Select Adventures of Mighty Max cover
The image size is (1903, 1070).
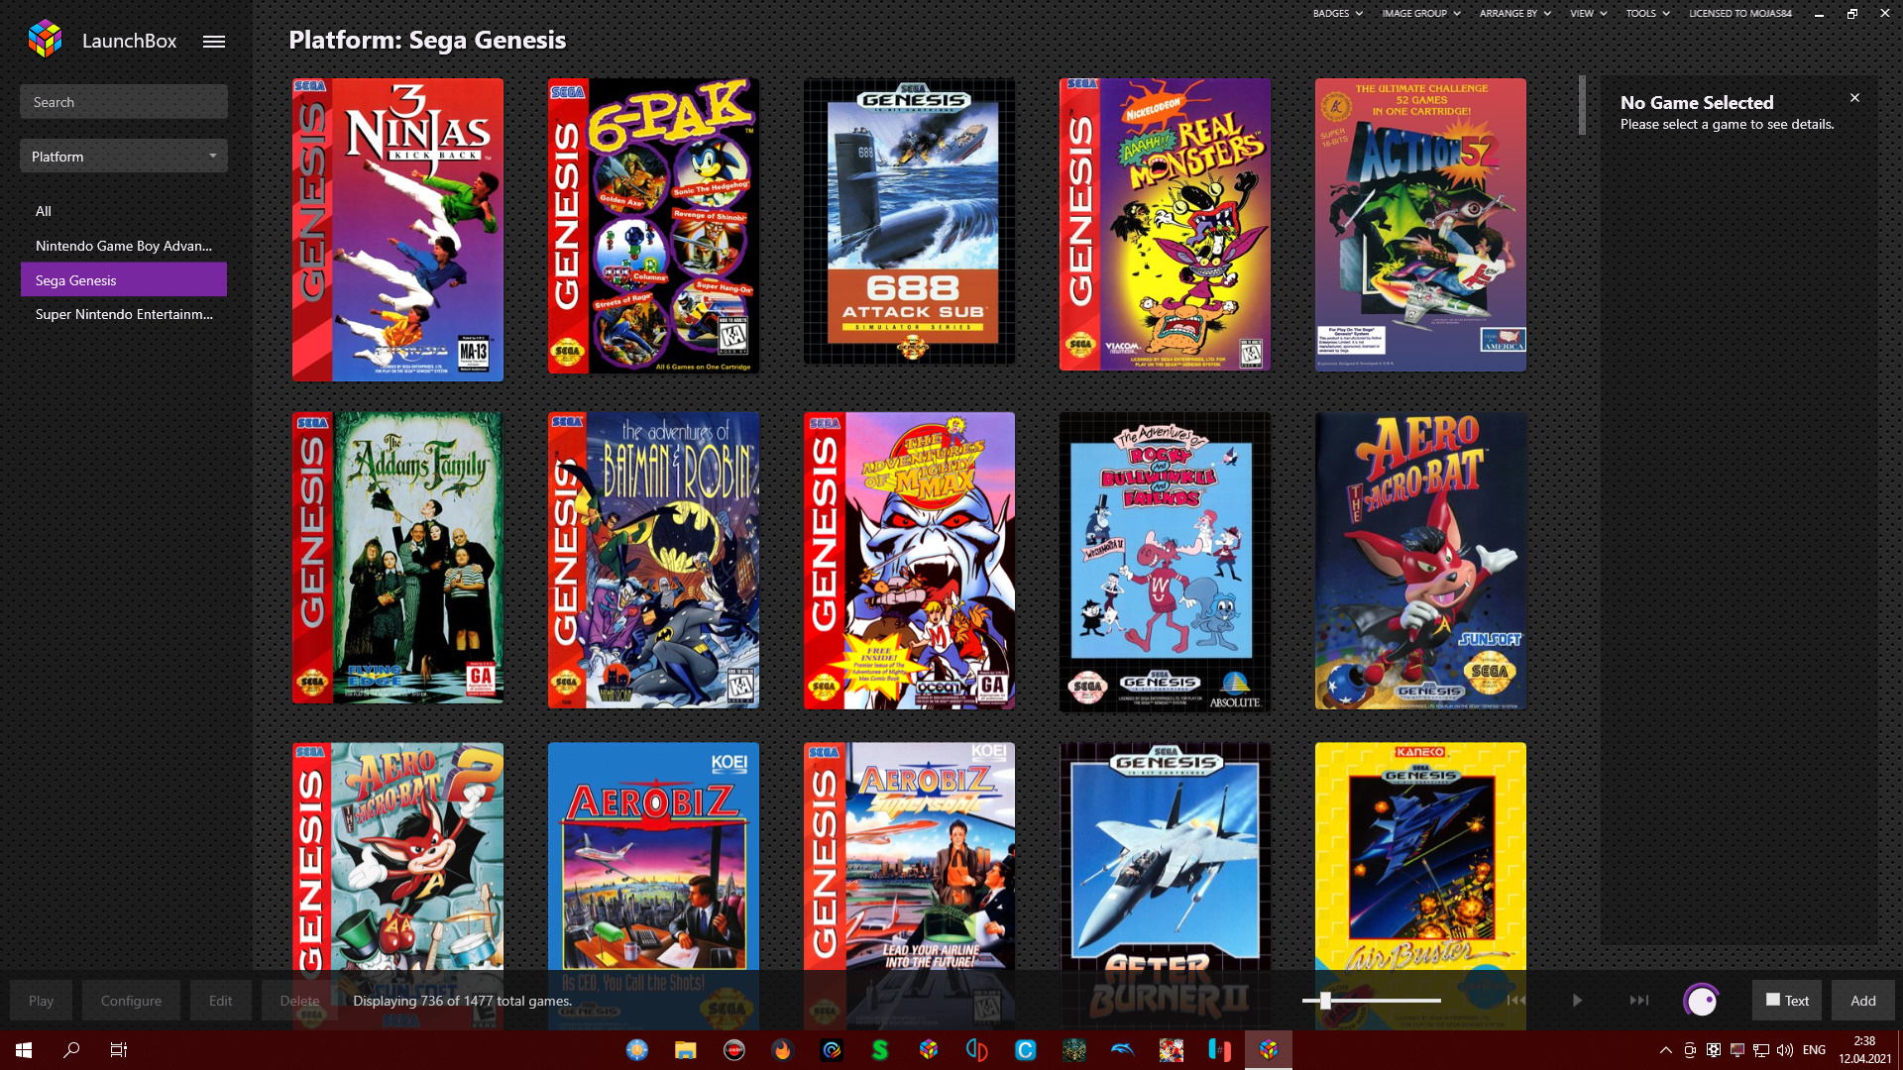[909, 561]
